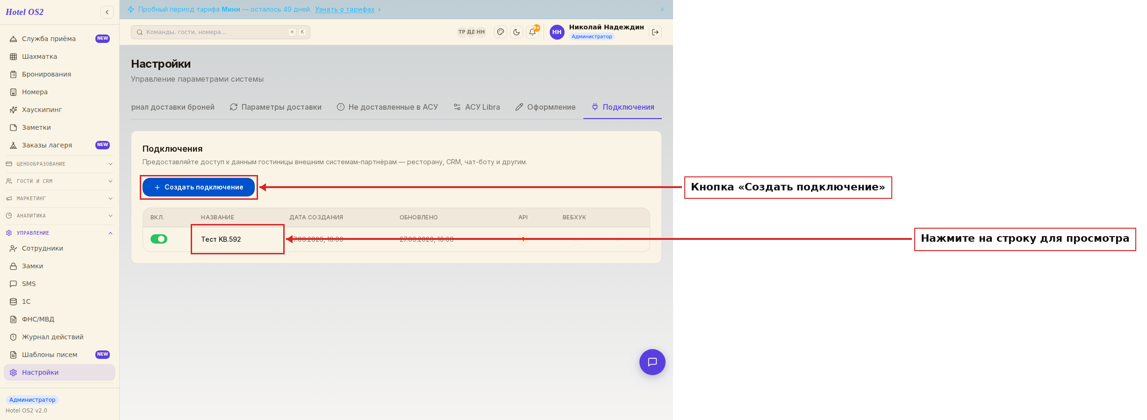Open Шахматка in the sidebar
Image resolution: width=1147 pixels, height=420 pixels.
[59, 56]
